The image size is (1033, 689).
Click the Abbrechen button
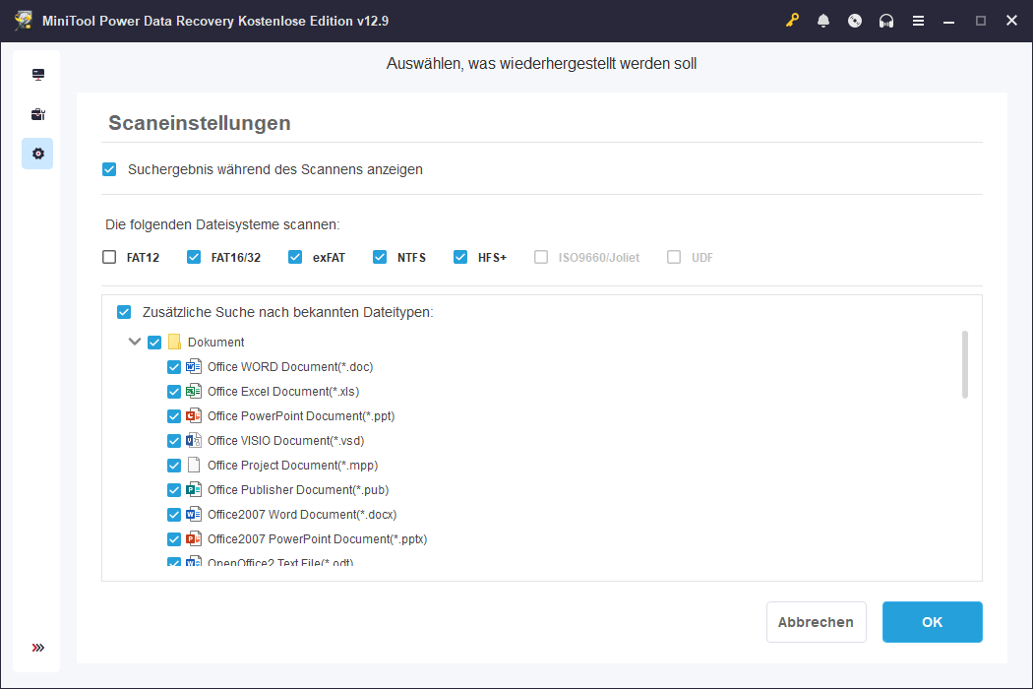click(x=817, y=622)
